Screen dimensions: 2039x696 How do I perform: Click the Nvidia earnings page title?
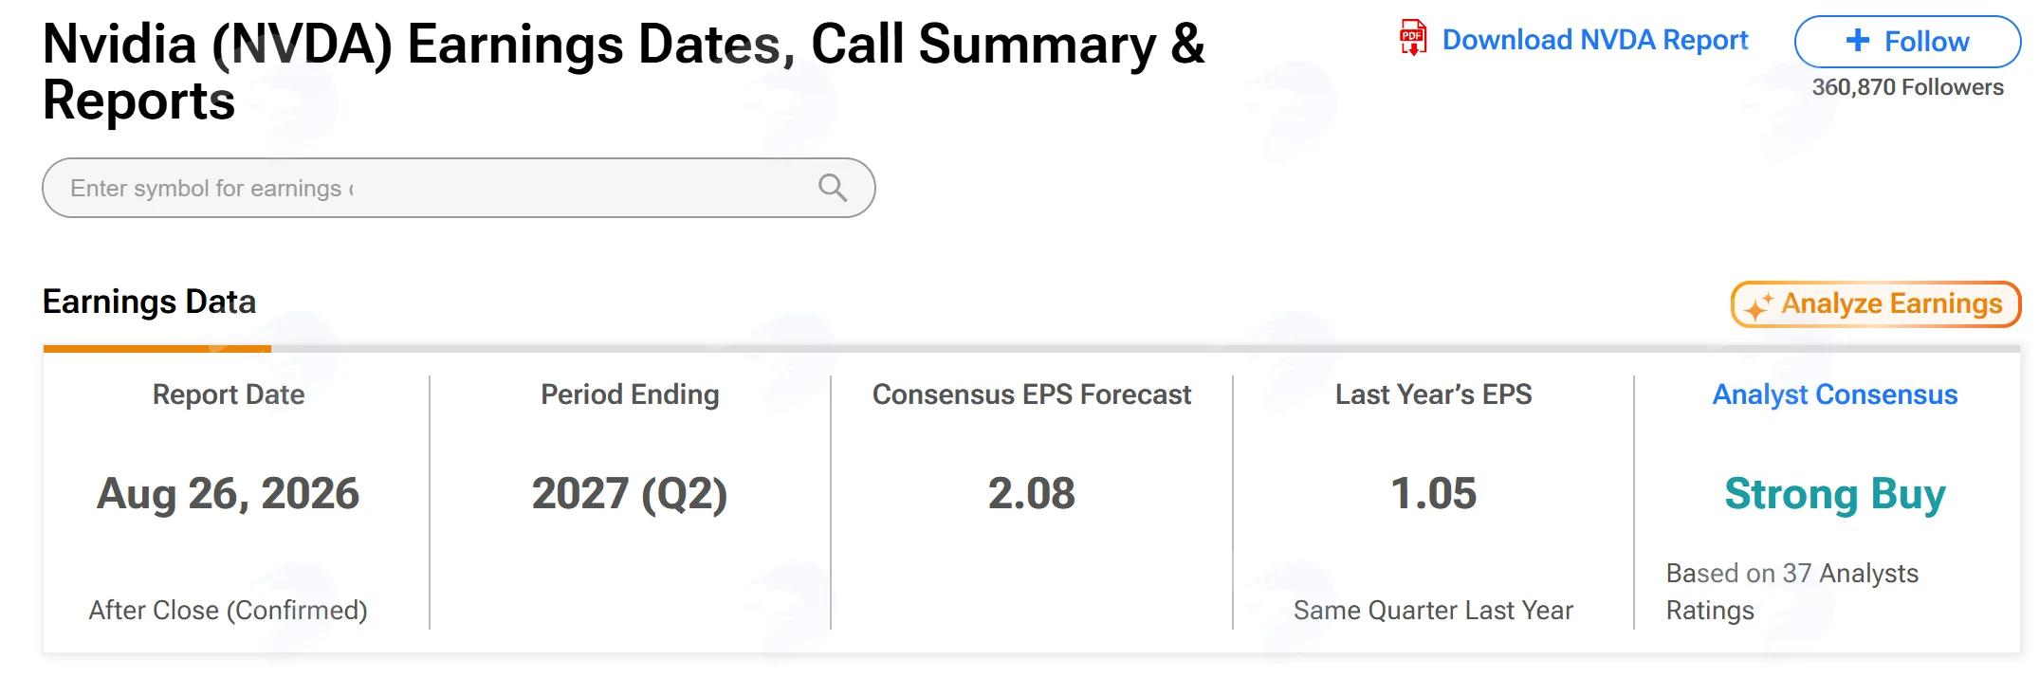pos(623,72)
